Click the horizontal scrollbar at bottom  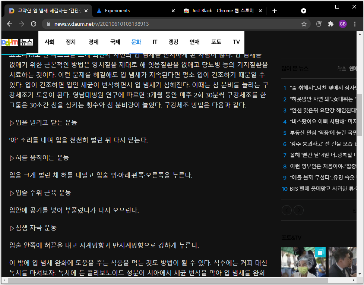[168, 280]
